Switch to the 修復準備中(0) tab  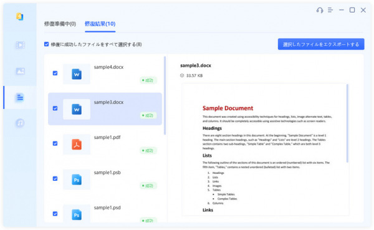(60, 24)
